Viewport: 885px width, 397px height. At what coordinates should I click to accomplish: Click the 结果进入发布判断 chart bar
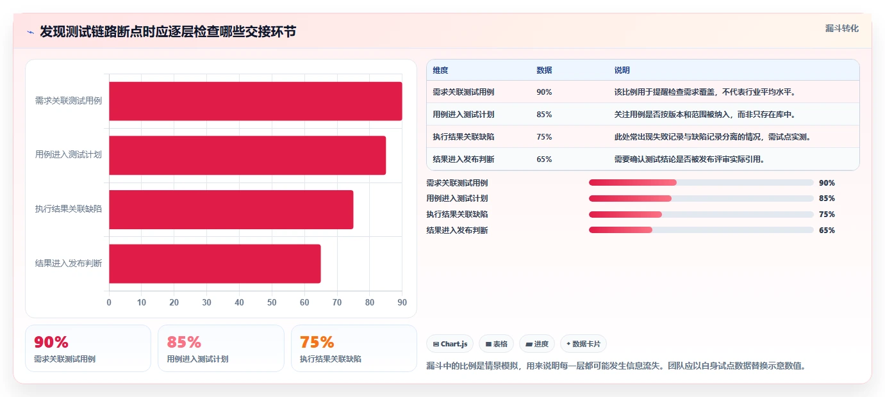215,263
